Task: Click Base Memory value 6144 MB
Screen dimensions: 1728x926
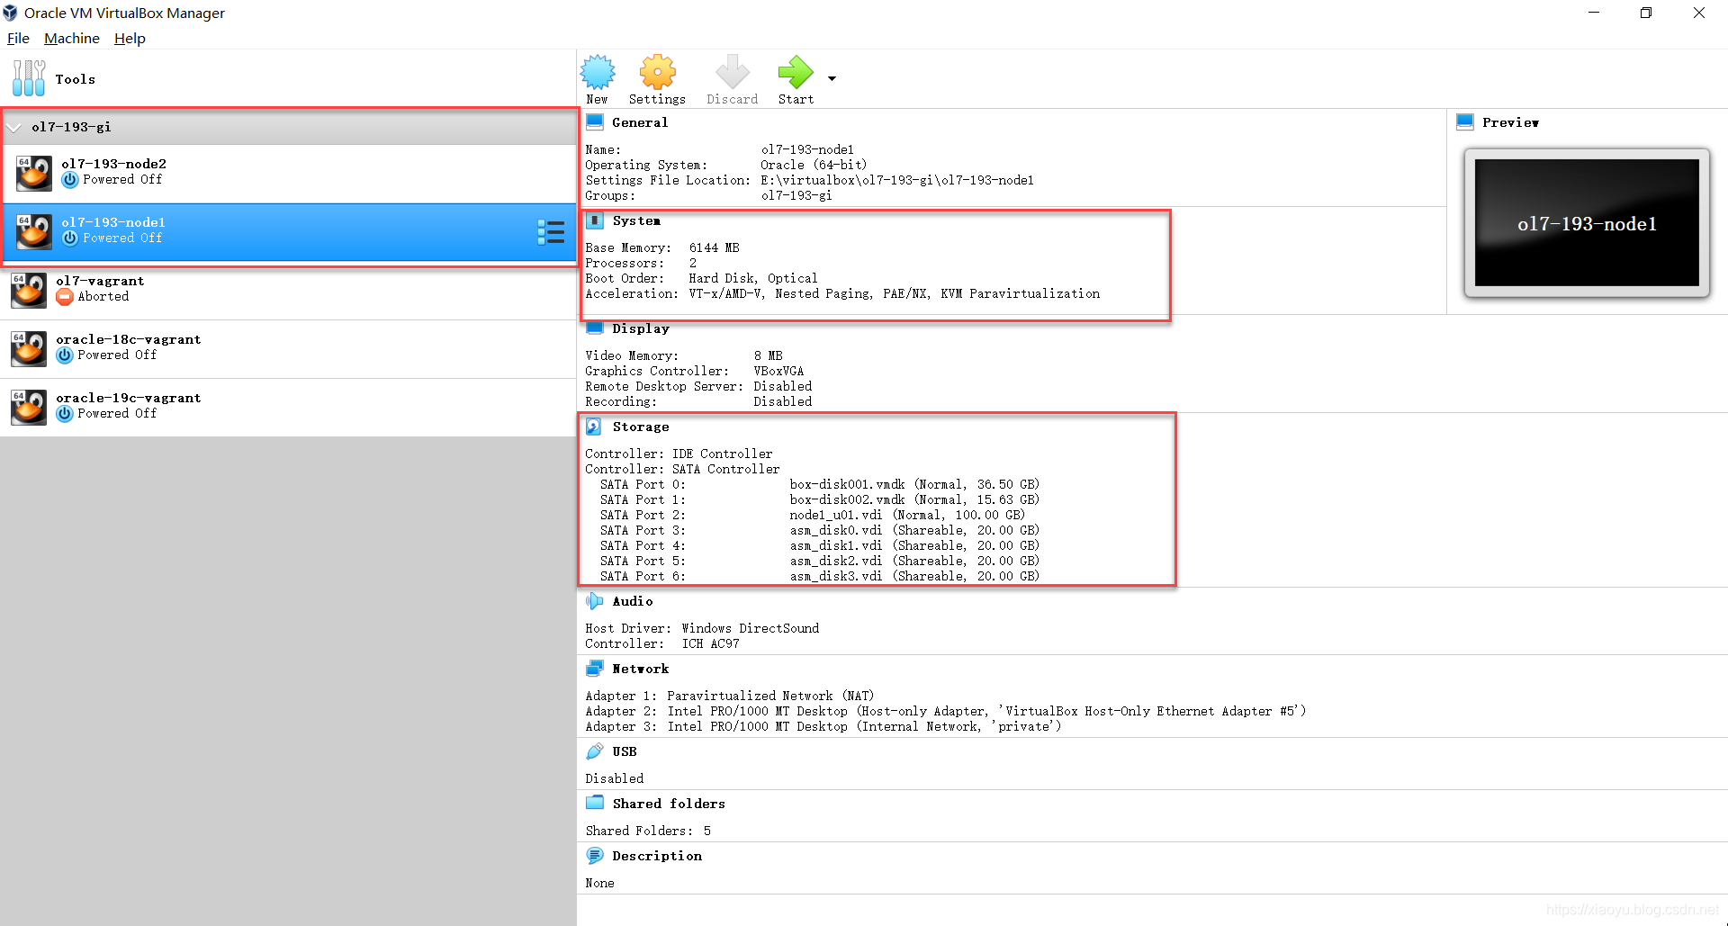Action: (715, 247)
